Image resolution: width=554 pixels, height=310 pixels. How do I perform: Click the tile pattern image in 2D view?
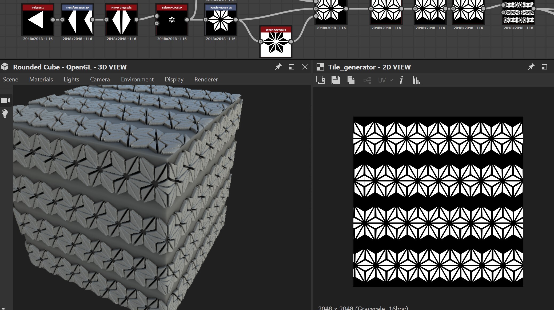[438, 202]
